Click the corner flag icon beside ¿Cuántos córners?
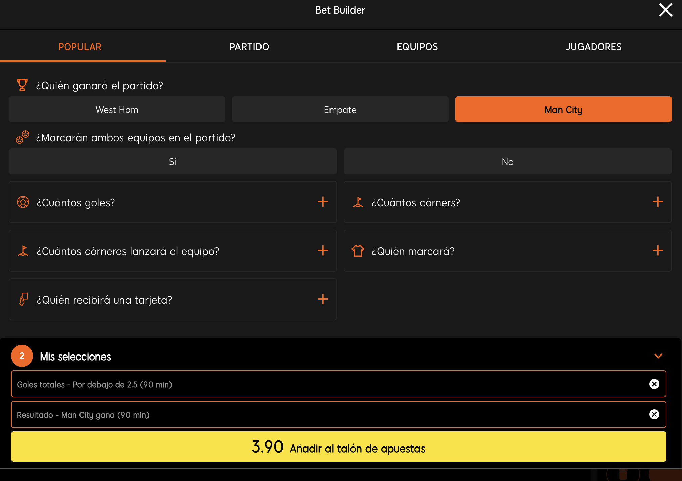Viewport: 682px width, 481px height. pyautogui.click(x=358, y=202)
